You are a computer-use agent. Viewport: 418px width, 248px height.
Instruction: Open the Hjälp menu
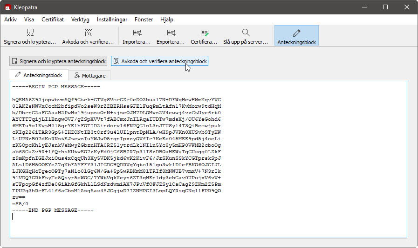click(x=166, y=20)
